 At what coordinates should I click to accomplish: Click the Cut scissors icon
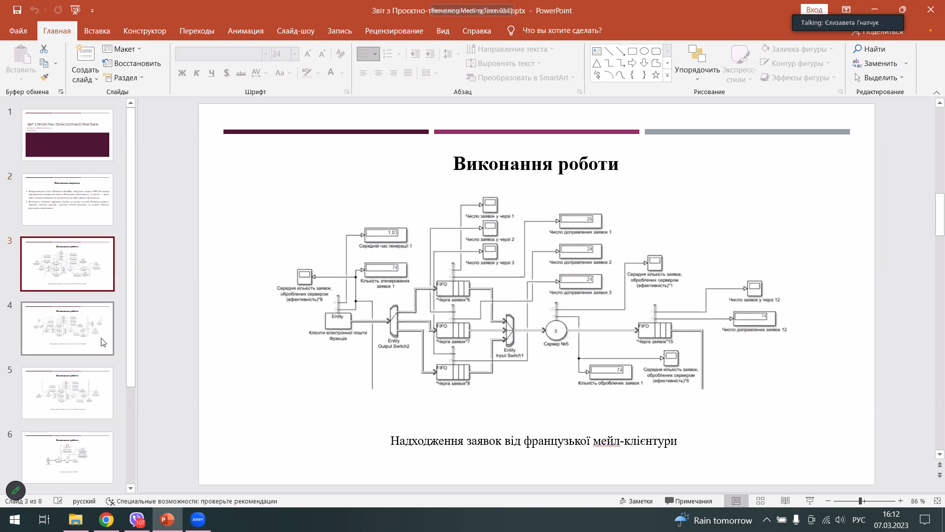coord(44,49)
